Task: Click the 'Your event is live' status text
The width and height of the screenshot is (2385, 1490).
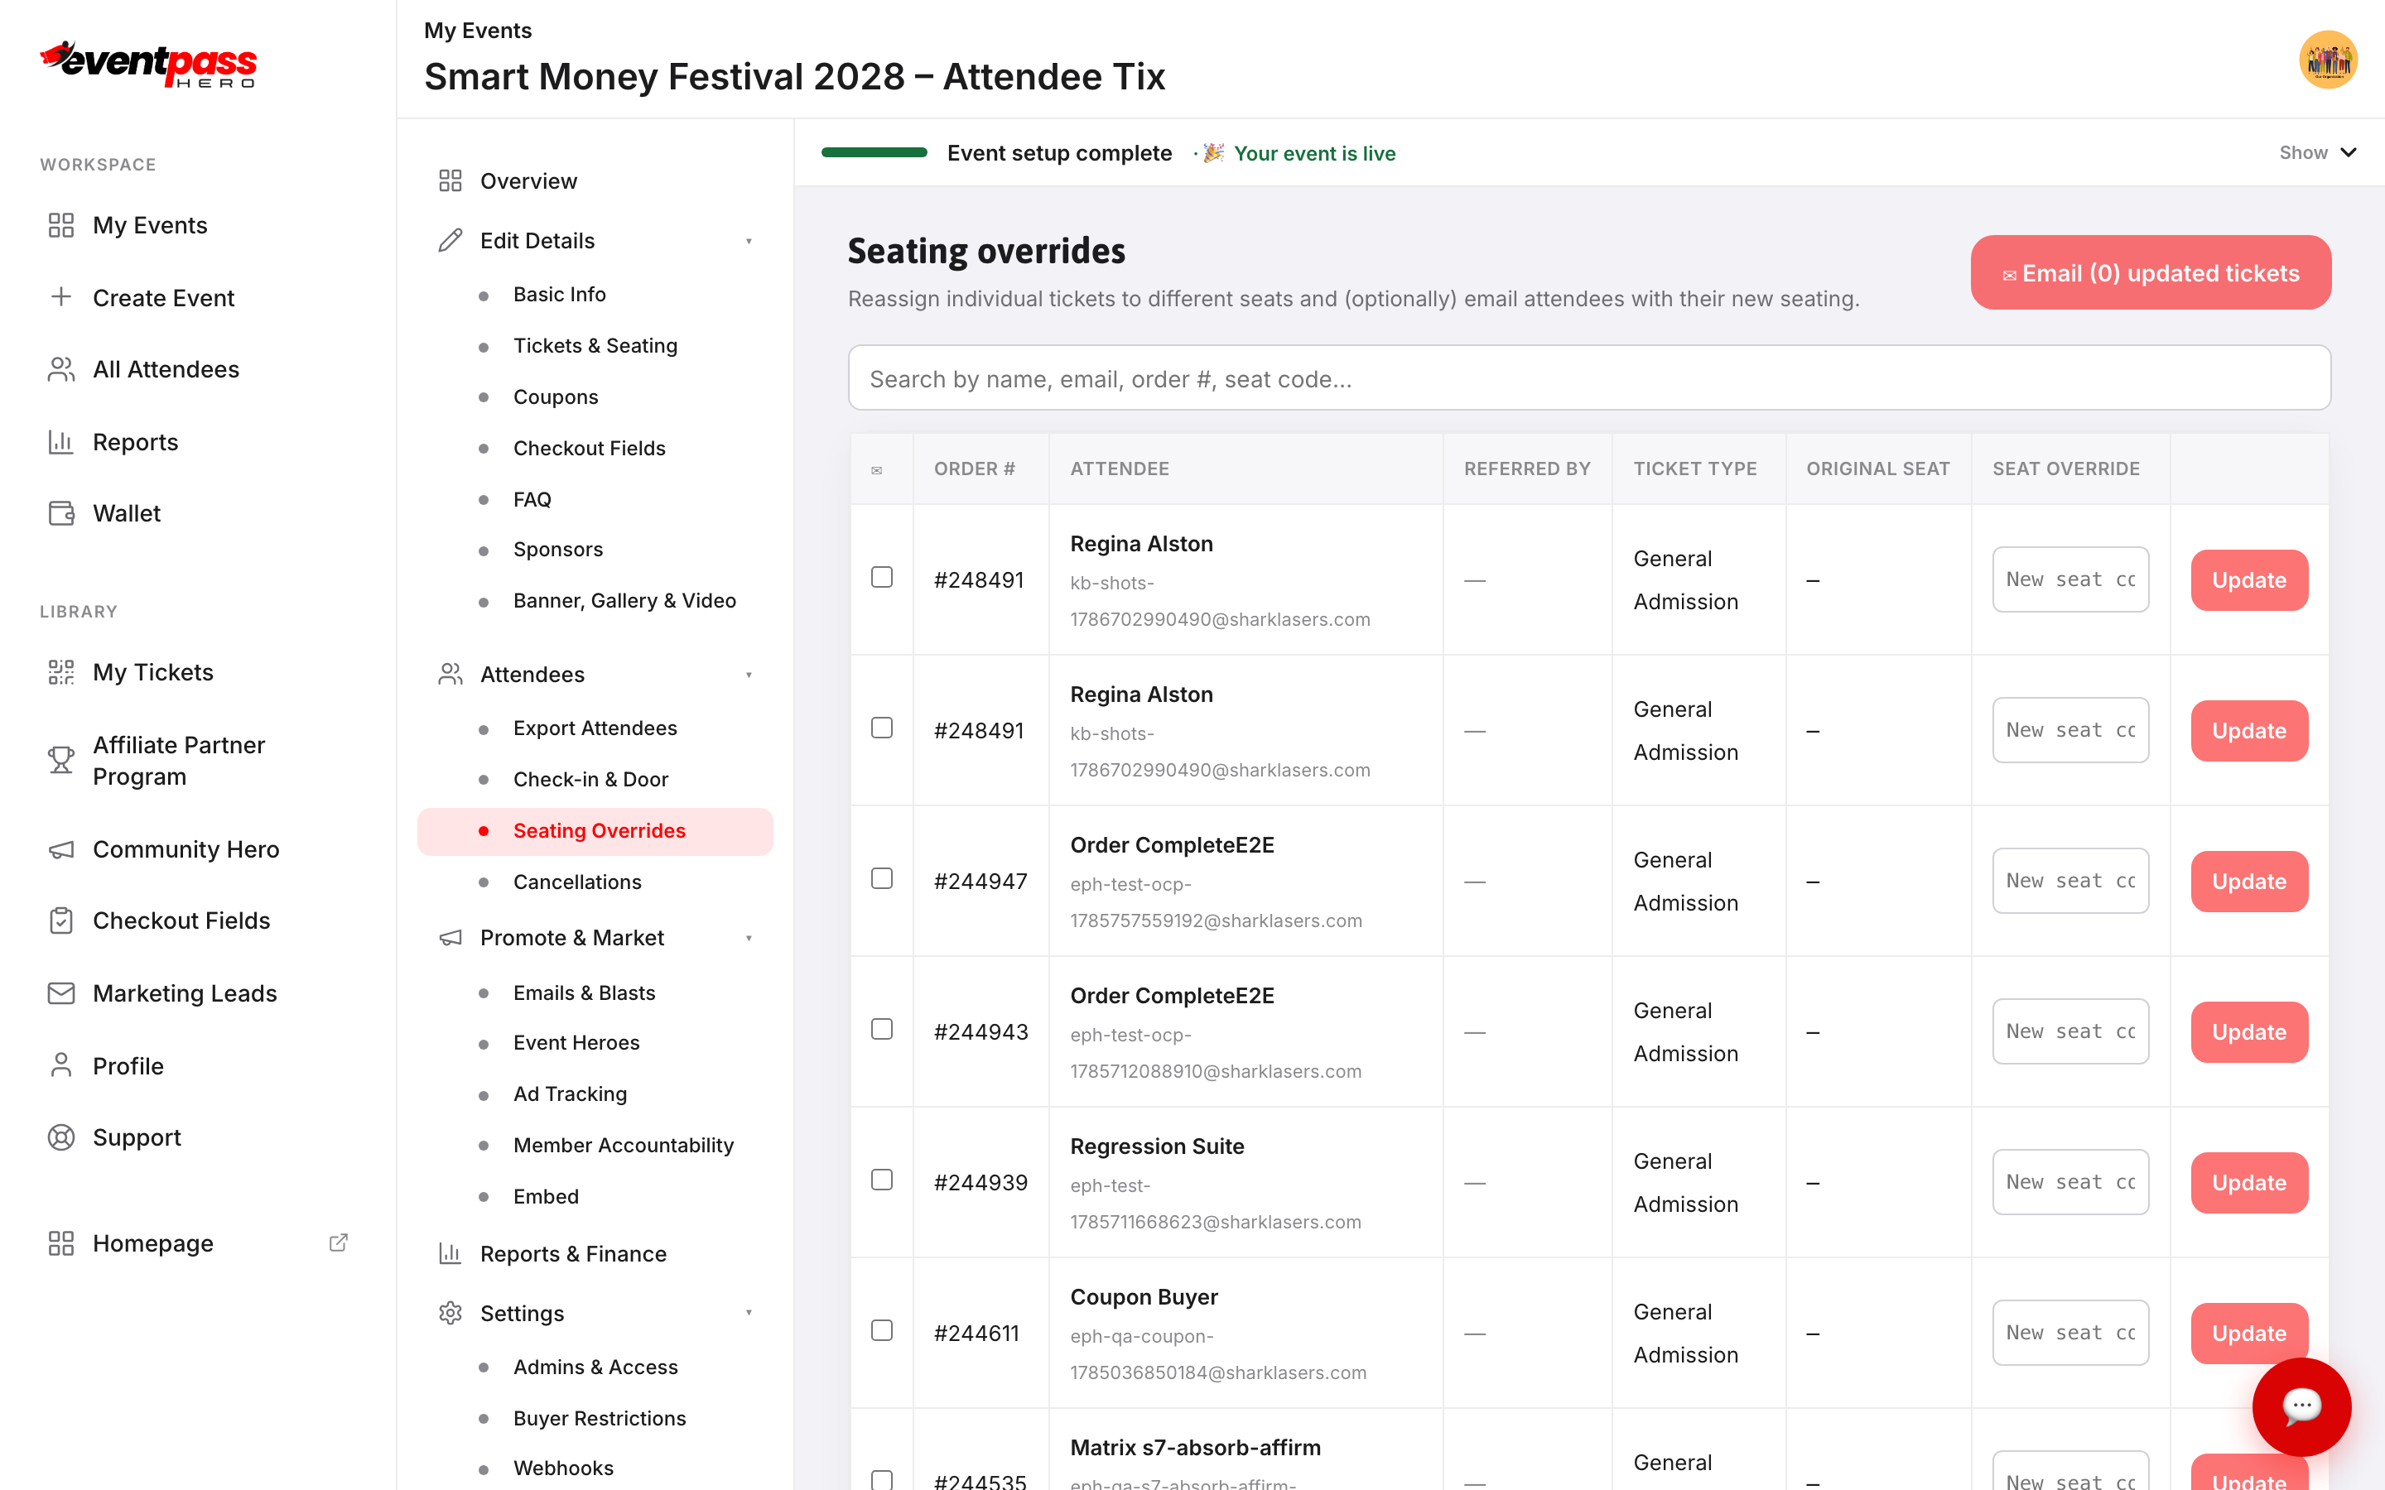Action: tap(1315, 154)
